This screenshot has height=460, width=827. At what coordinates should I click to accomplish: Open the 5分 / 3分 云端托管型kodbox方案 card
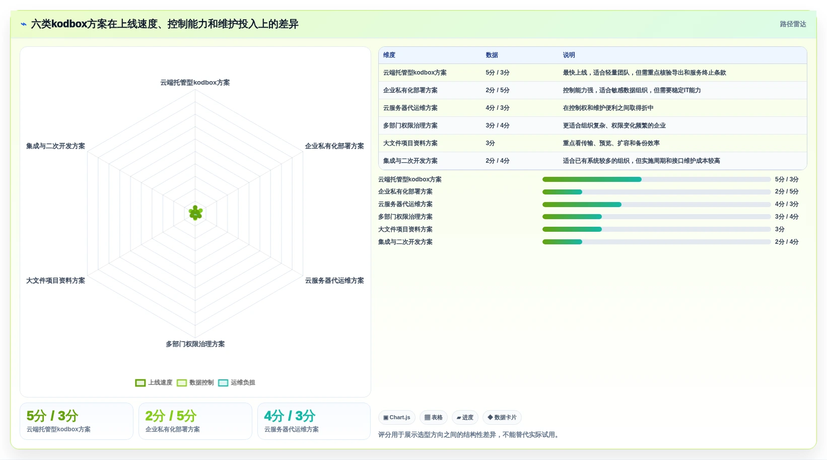(77, 421)
